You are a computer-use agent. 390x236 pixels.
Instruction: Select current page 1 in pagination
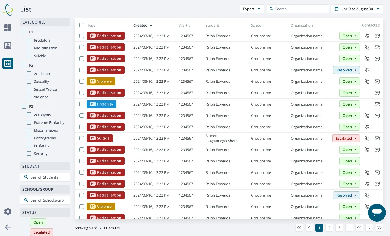(x=319, y=228)
